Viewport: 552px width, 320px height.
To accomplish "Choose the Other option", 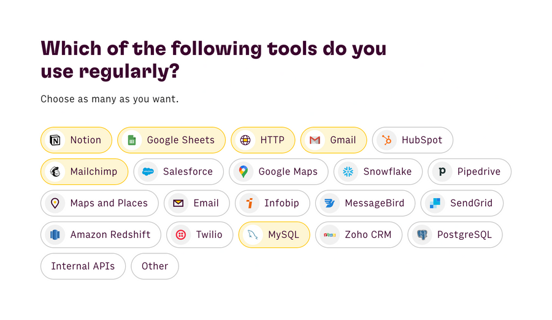I will pyautogui.click(x=155, y=266).
